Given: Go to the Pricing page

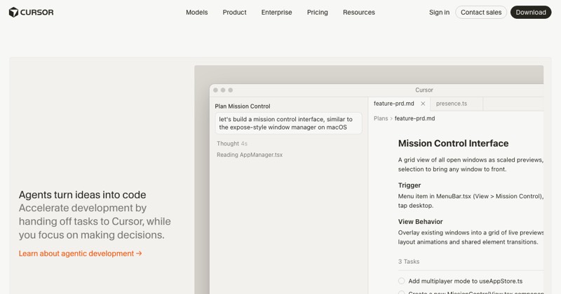Looking at the screenshot, I should (318, 12).
